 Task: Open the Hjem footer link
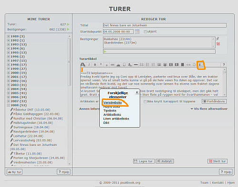click(231, 183)
